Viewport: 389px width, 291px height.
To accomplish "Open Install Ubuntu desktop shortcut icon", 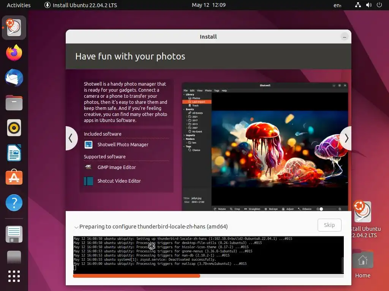I will coord(362,211).
